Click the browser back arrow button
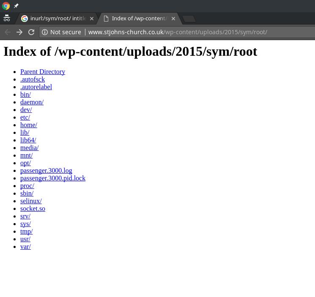 pos(8,32)
